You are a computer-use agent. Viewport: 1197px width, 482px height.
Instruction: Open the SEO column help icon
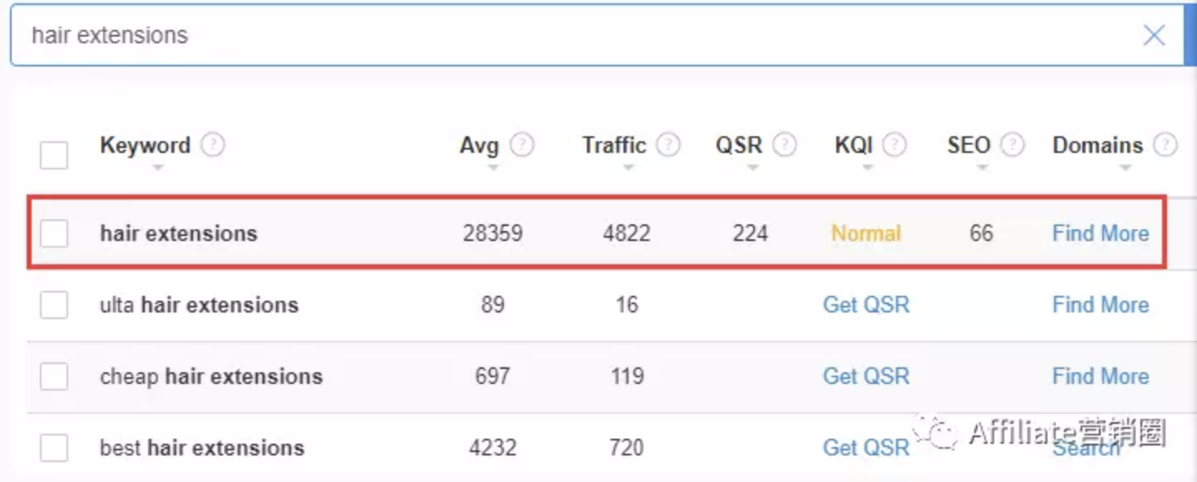click(1012, 145)
